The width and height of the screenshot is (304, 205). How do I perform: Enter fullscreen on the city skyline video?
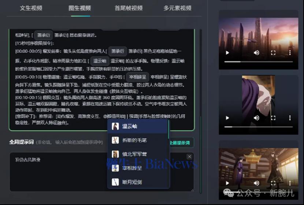pyautogui.click(x=273, y=53)
